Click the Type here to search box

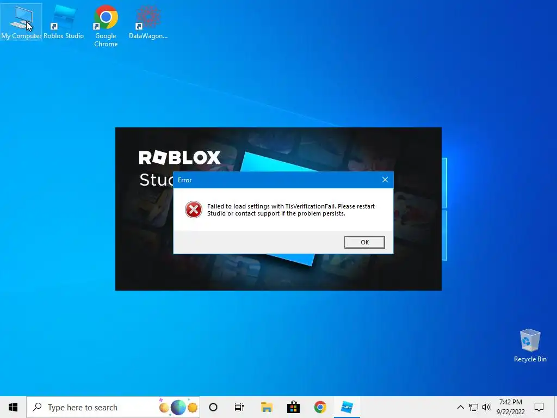[x=113, y=407]
